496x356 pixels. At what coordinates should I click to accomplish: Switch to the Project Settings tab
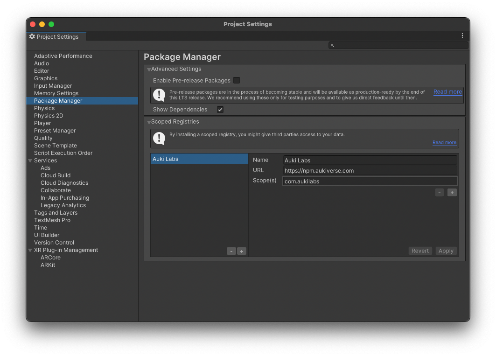tap(56, 37)
